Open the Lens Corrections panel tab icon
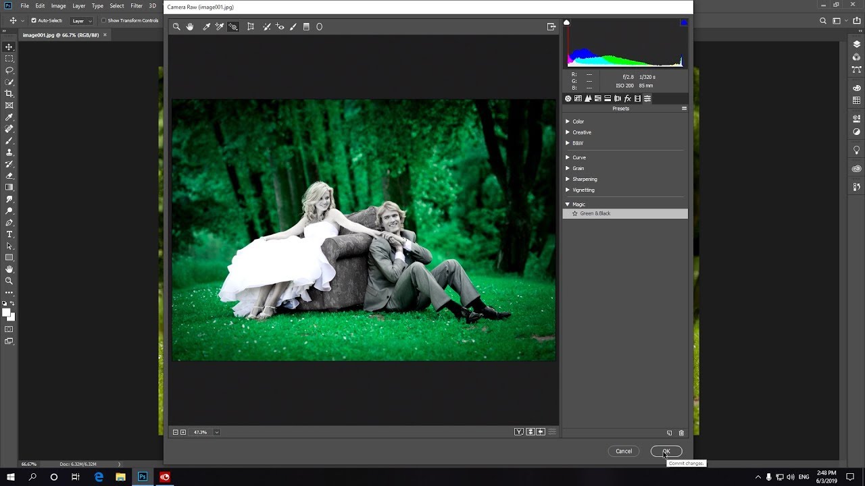This screenshot has width=865, height=486. coord(618,99)
